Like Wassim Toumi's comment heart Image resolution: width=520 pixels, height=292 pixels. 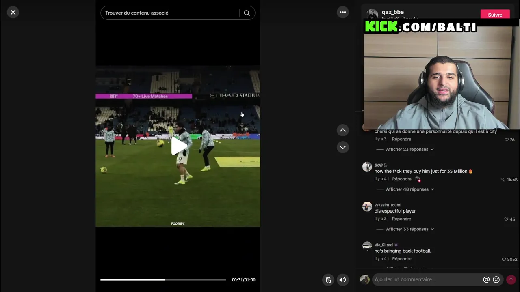point(506,219)
